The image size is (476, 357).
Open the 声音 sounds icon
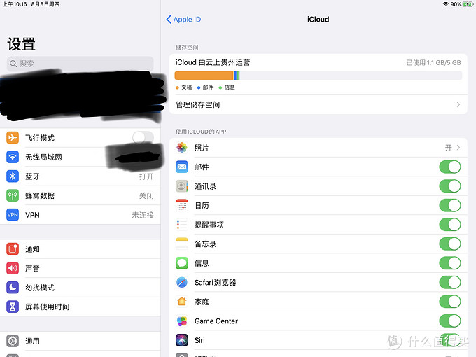(13, 268)
